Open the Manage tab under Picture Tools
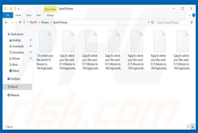Image resolution: width=198 pixels, height=133 pixels. tap(50, 15)
